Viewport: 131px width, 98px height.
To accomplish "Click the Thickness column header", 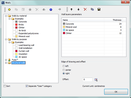I will [x=113, y=20].
